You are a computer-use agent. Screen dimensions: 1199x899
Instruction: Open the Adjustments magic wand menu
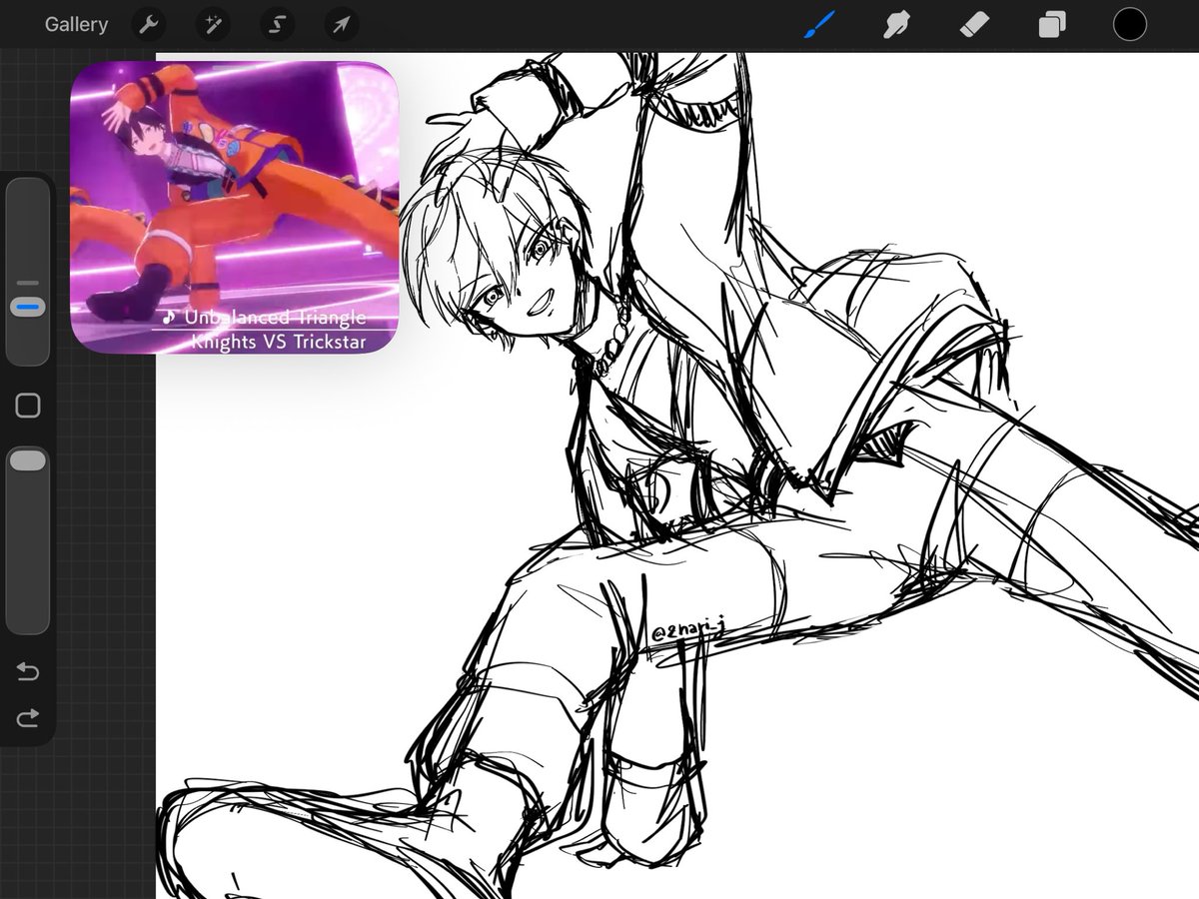(x=213, y=25)
